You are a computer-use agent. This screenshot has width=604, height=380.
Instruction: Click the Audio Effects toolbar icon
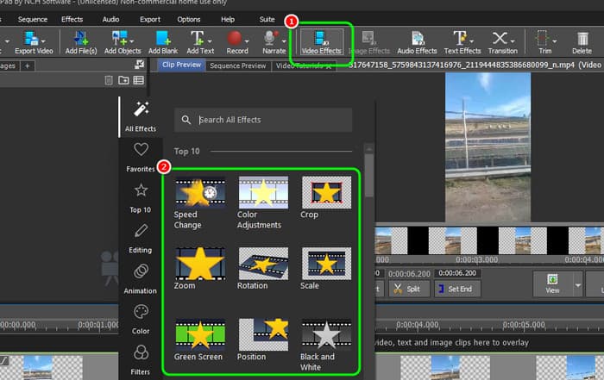(418, 42)
